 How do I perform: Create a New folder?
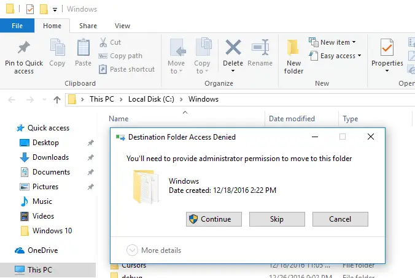click(293, 56)
